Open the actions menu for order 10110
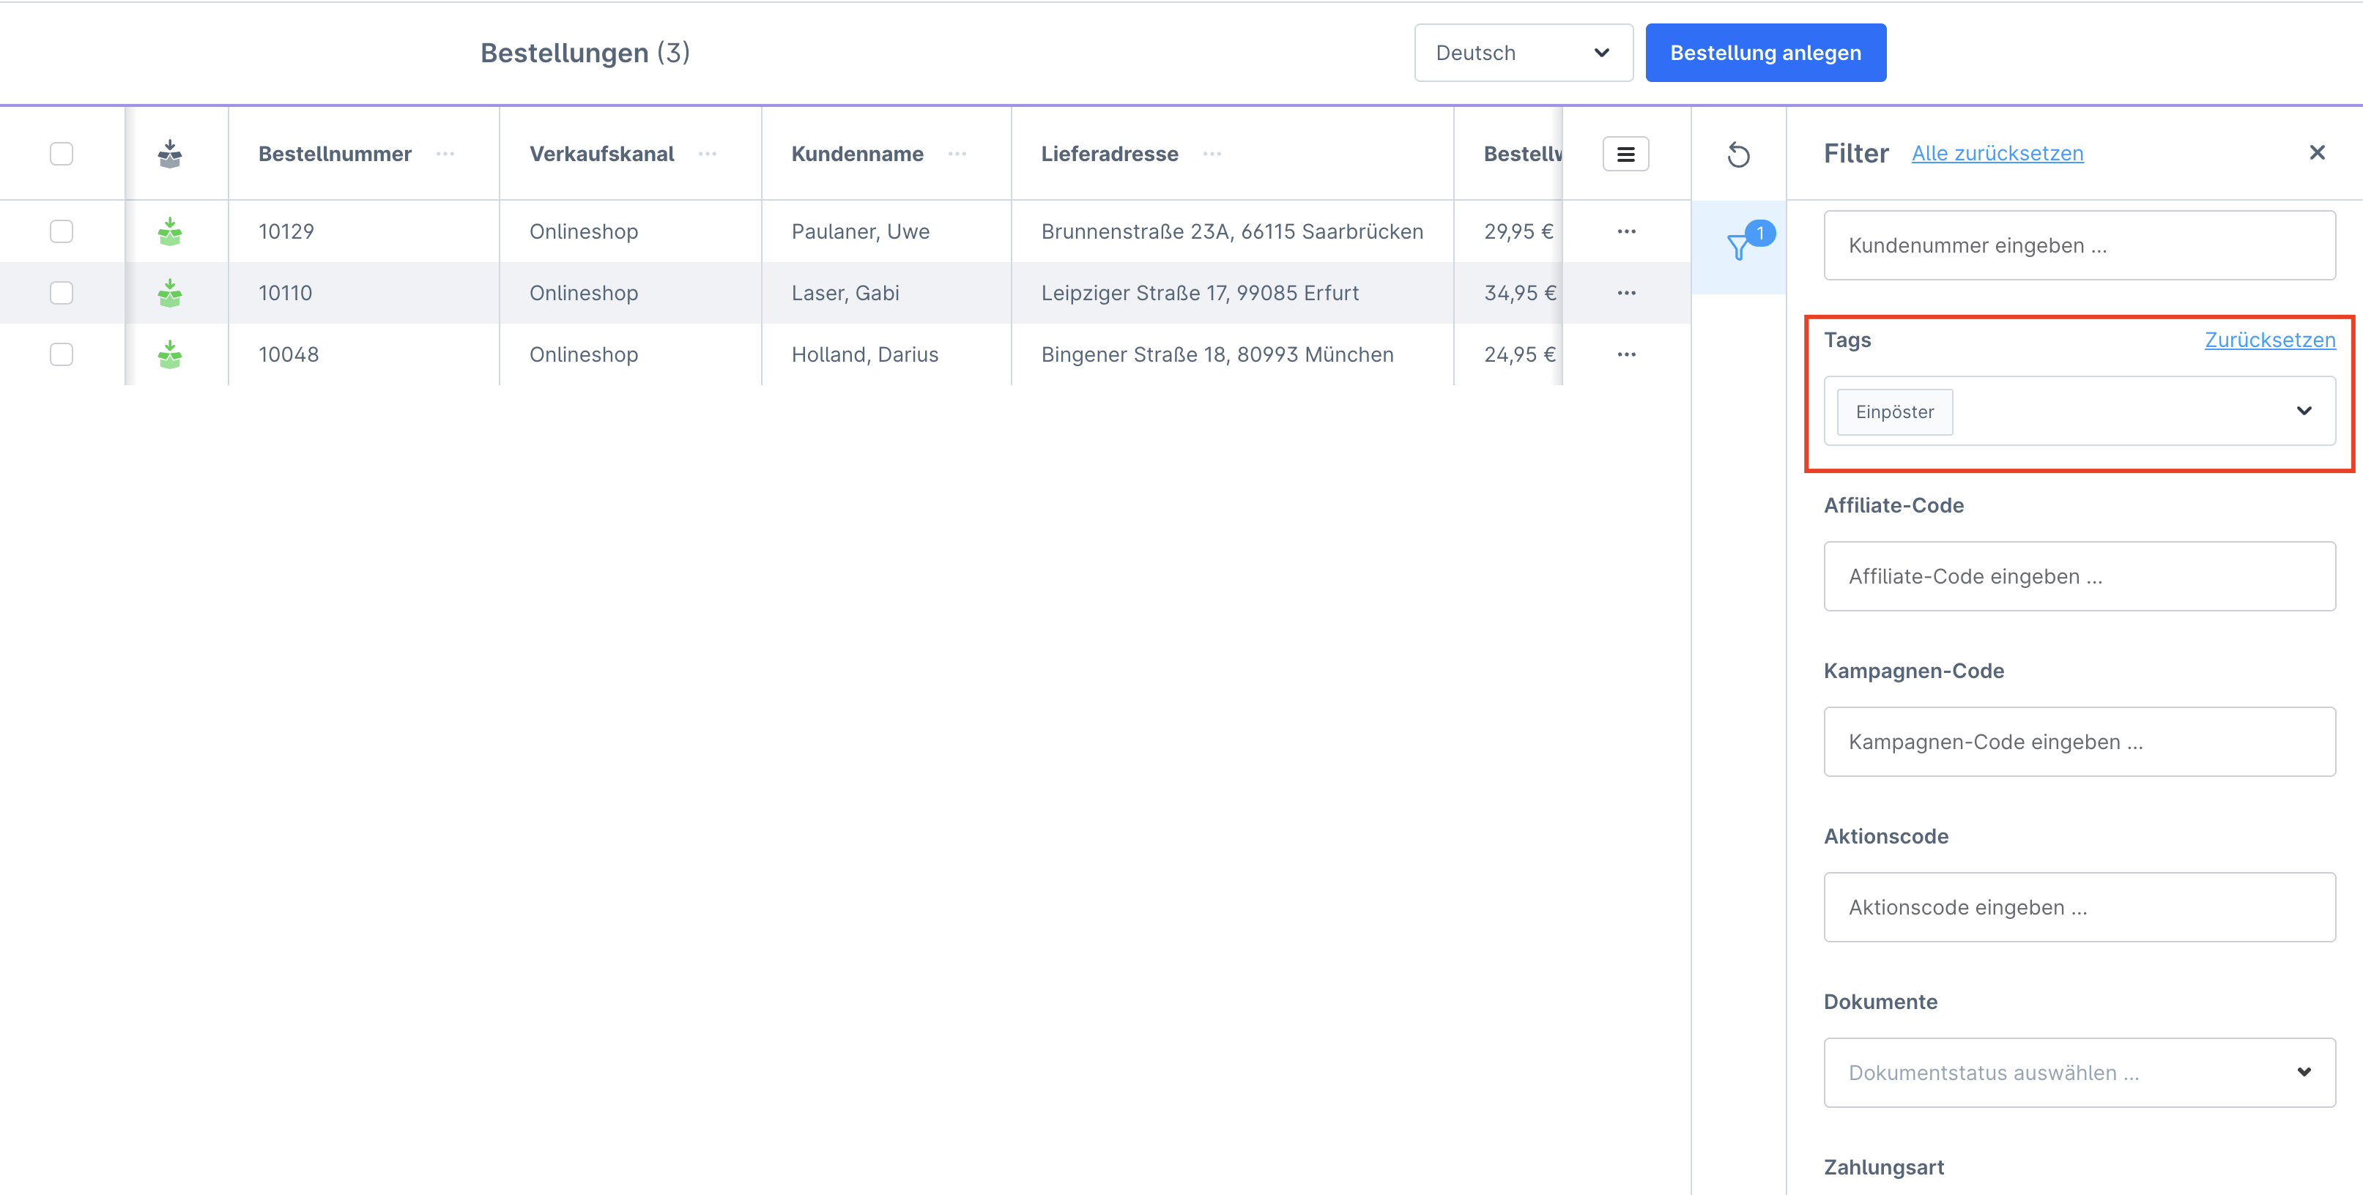 coord(1626,293)
